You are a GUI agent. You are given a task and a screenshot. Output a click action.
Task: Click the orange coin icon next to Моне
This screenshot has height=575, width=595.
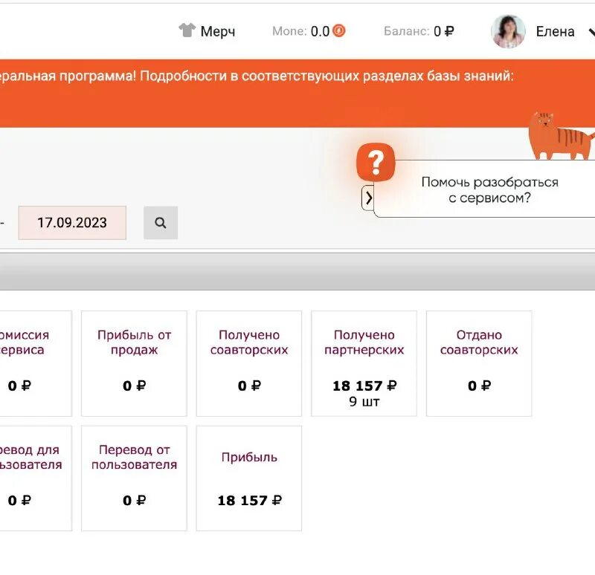point(338,32)
